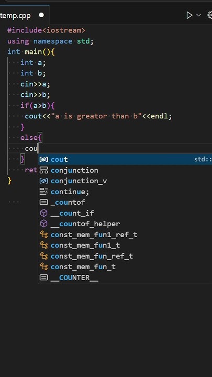Click the 'cin>>b;' statement
Viewport: 212px width, 377px height.
point(35,95)
